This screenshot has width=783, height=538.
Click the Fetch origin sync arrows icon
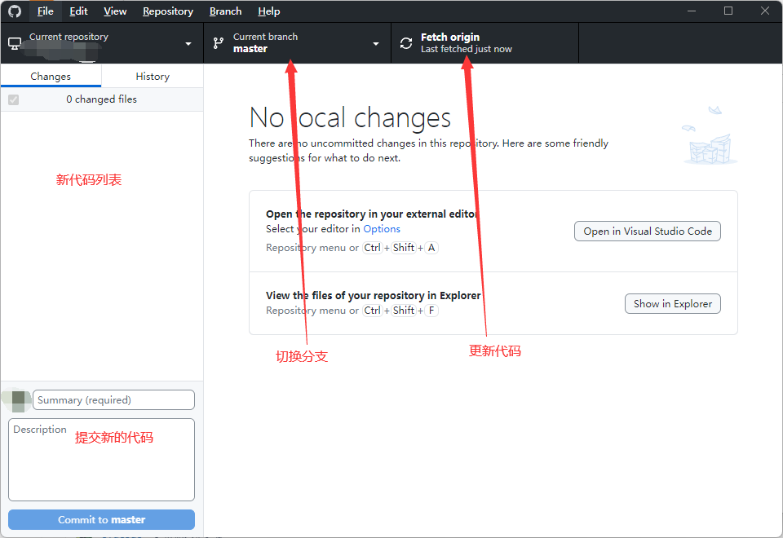tap(406, 43)
